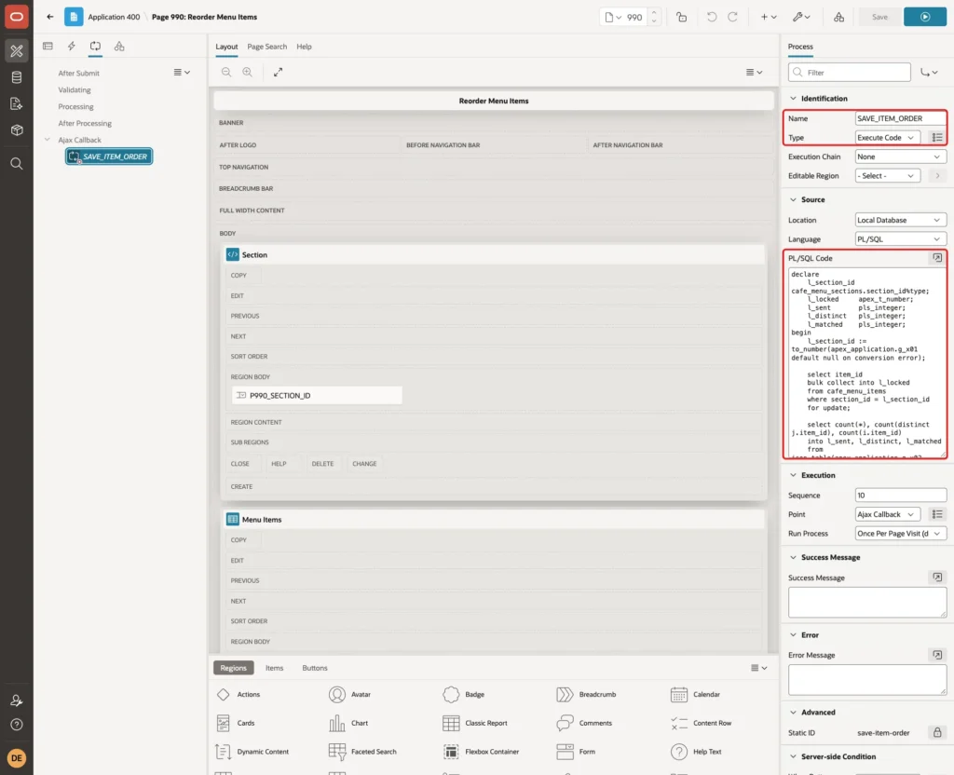Viewport: 954px width, 775px height.
Task: Switch to Dynamic Actions lightning tab
Action: click(x=71, y=47)
